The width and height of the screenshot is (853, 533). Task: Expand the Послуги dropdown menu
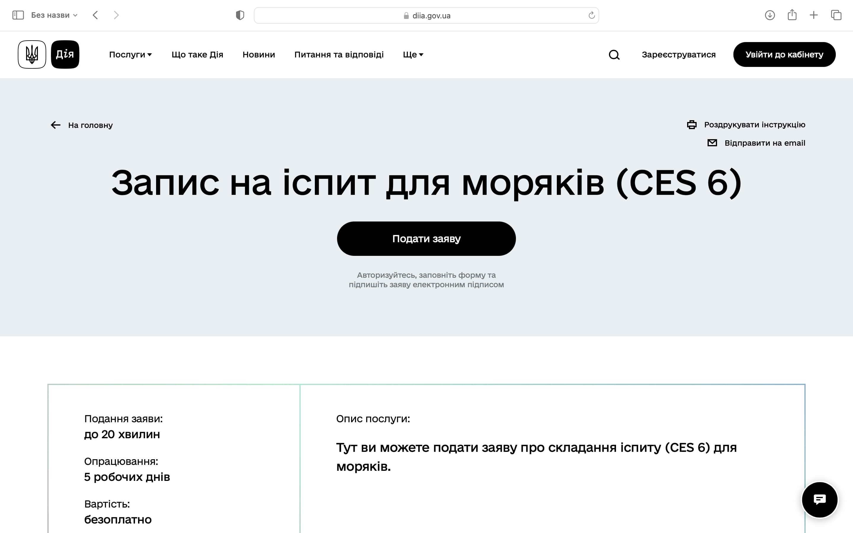click(x=130, y=55)
